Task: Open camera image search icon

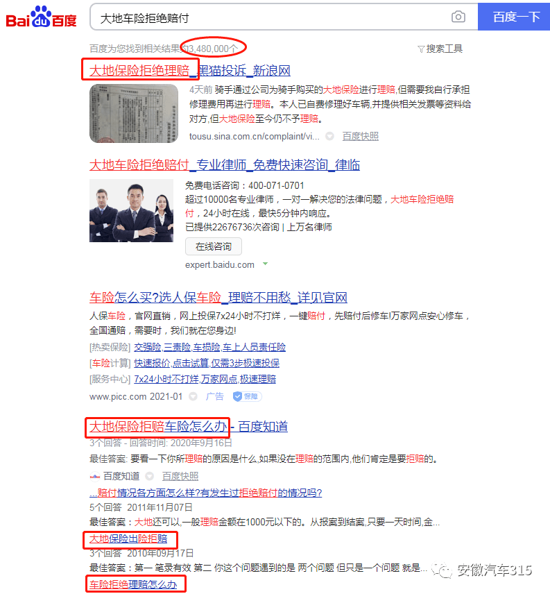Action: (x=458, y=17)
